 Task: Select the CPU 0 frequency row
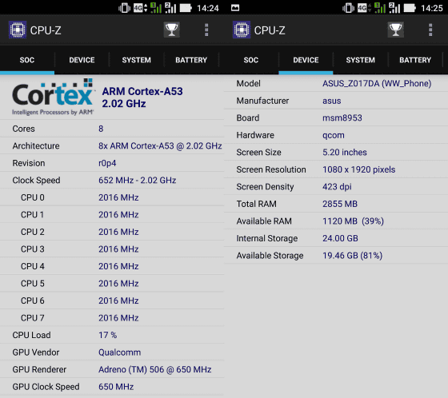coord(112,197)
